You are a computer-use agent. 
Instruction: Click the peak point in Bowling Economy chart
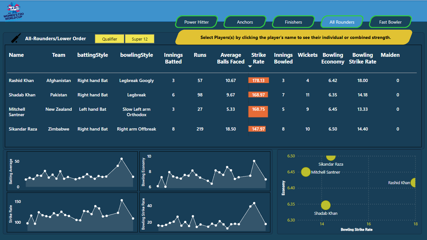254,161
